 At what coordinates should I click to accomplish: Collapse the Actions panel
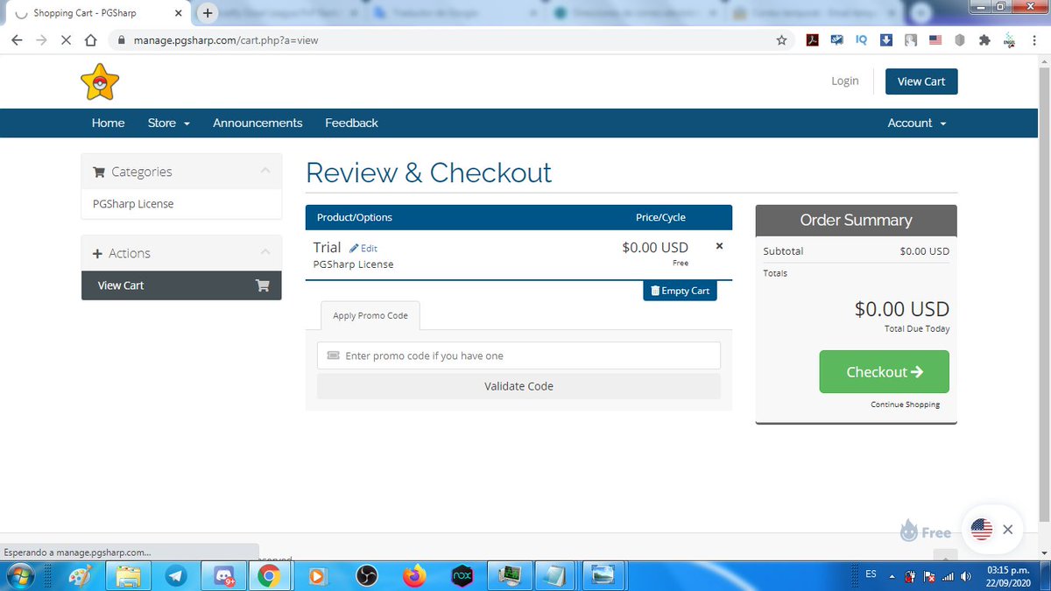click(x=266, y=253)
